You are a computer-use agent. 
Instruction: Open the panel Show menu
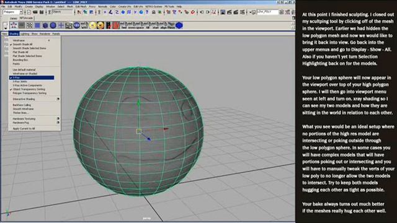pyautogui.click(x=35, y=33)
